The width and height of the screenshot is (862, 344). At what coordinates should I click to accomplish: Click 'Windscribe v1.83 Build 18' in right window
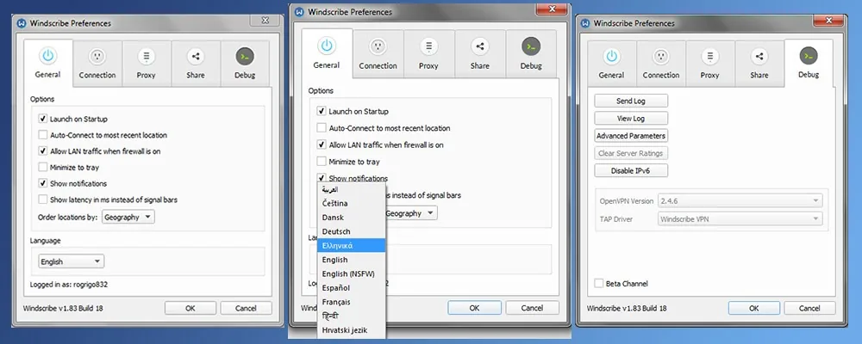click(627, 309)
